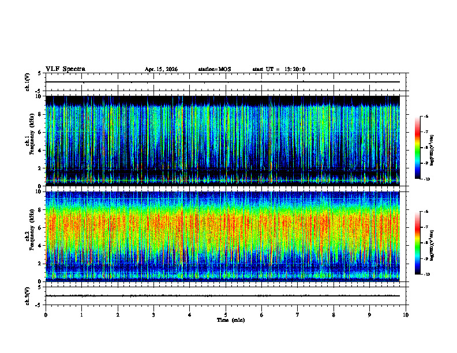The width and height of the screenshot is (457, 353).
Task: Click the date 'Apr. 15, 2026'
Action: pos(161,69)
